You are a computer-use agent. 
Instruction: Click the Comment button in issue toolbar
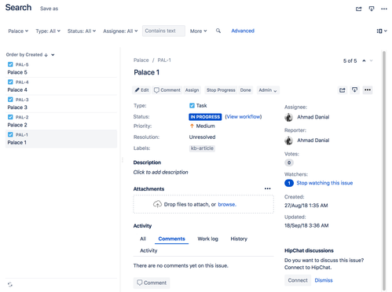click(167, 90)
